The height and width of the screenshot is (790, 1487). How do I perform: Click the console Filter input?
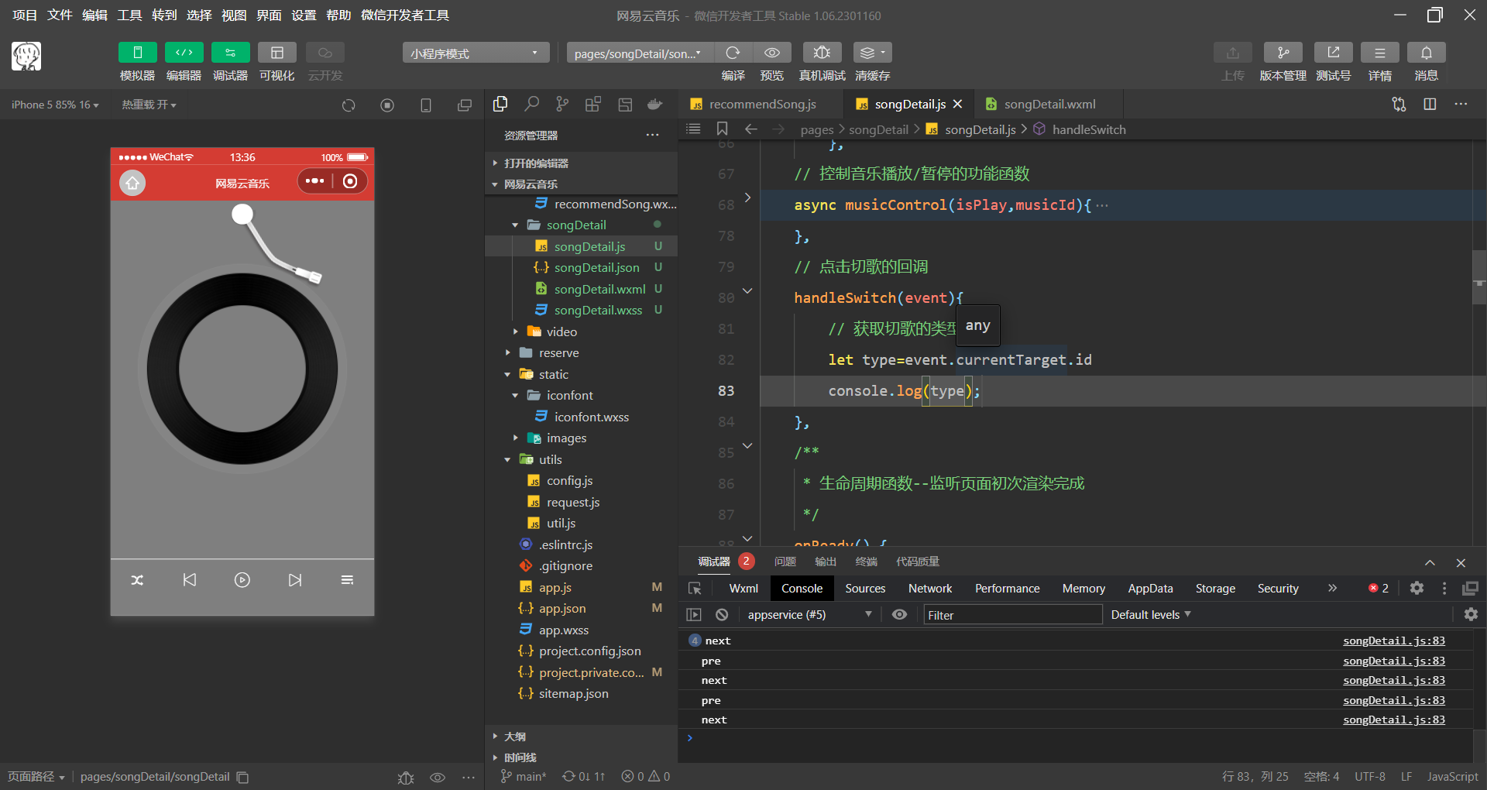point(1012,615)
